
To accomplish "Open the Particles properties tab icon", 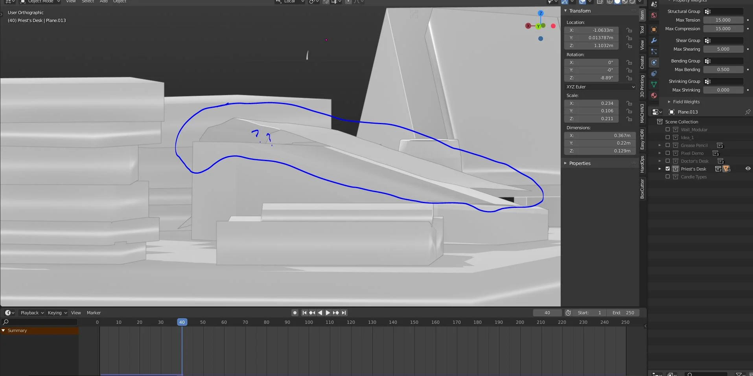I will (654, 51).
